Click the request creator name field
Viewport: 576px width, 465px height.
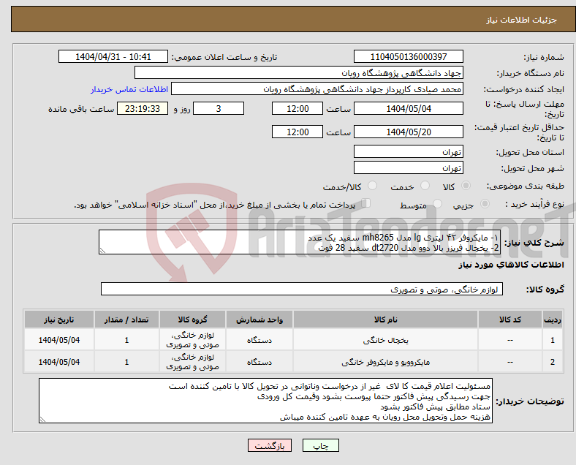tap(317, 89)
